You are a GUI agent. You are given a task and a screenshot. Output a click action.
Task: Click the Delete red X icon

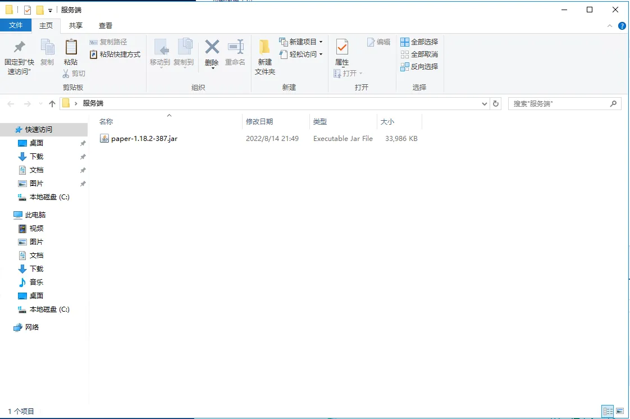pos(212,48)
